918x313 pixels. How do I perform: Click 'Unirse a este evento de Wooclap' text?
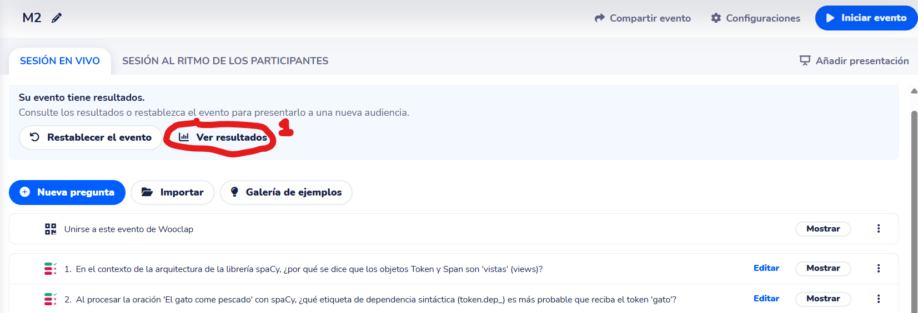(x=129, y=229)
